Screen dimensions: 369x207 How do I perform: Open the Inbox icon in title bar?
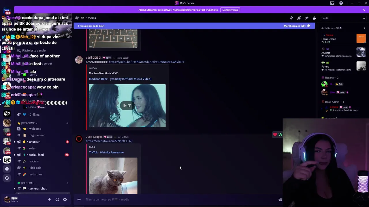click(x=332, y=3)
